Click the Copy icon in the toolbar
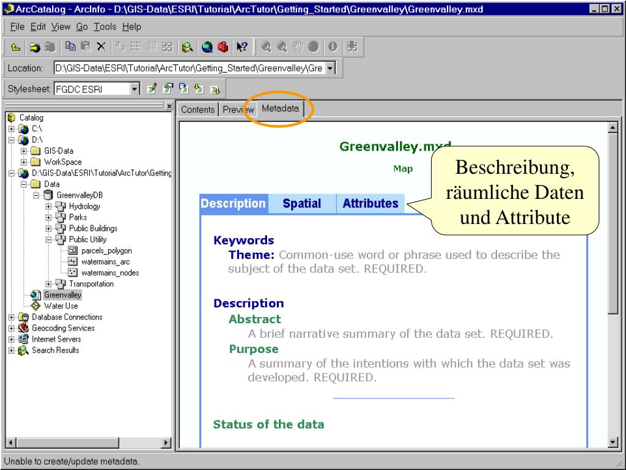The image size is (626, 470). click(71, 47)
